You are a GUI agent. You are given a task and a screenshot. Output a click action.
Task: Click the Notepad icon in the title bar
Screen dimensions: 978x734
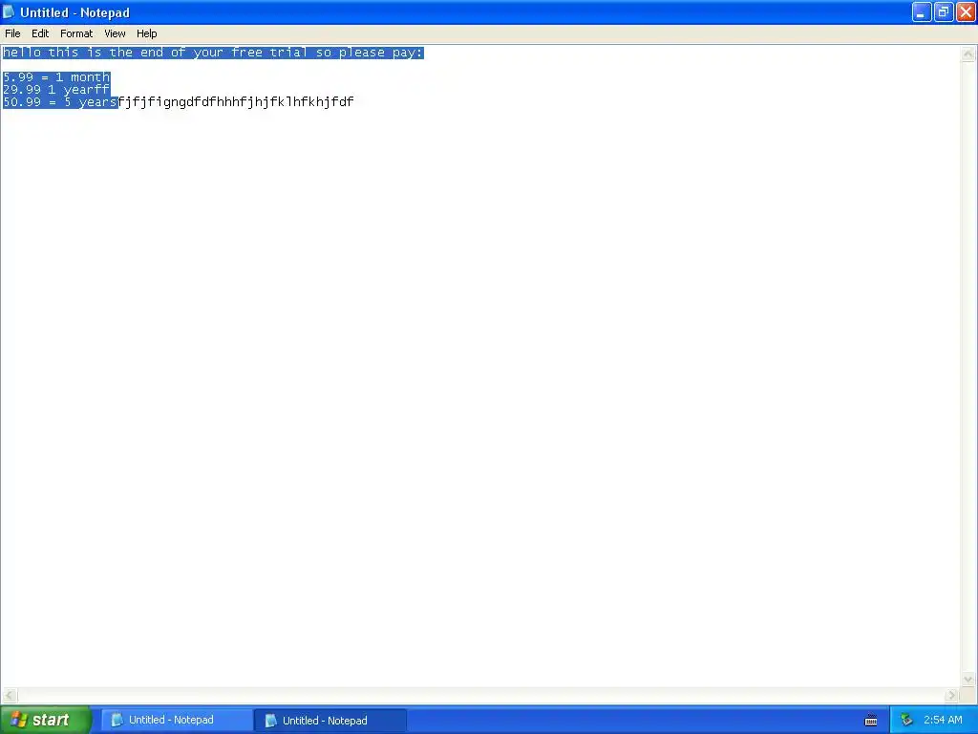coord(9,11)
